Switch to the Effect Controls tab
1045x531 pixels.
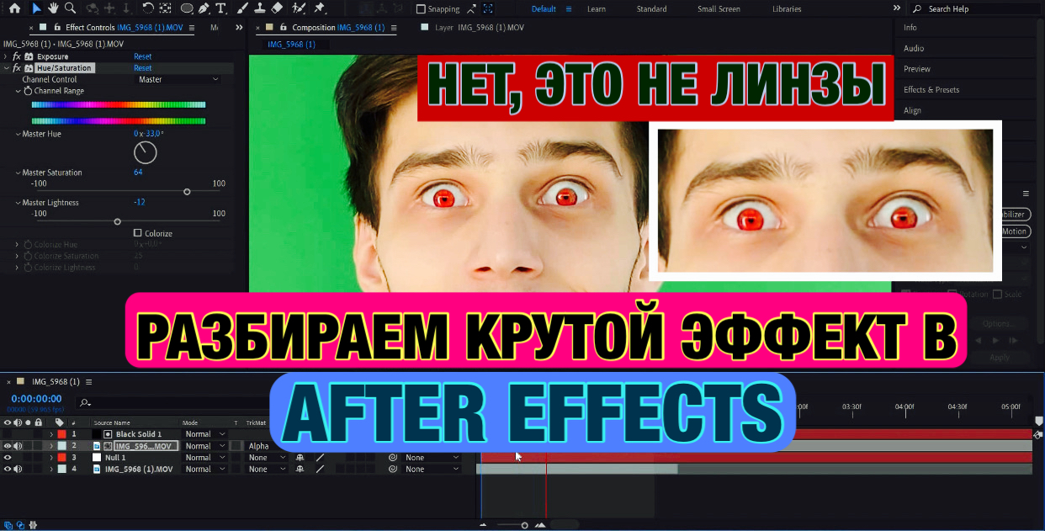(125, 28)
